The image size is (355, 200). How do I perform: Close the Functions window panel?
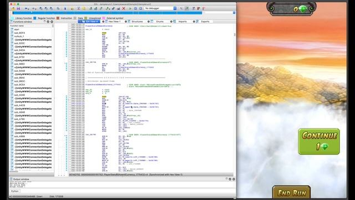click(x=52, y=22)
